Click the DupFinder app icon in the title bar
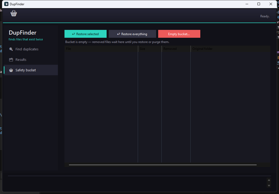Viewport: 279px width, 194px height. click(x=6, y=4)
